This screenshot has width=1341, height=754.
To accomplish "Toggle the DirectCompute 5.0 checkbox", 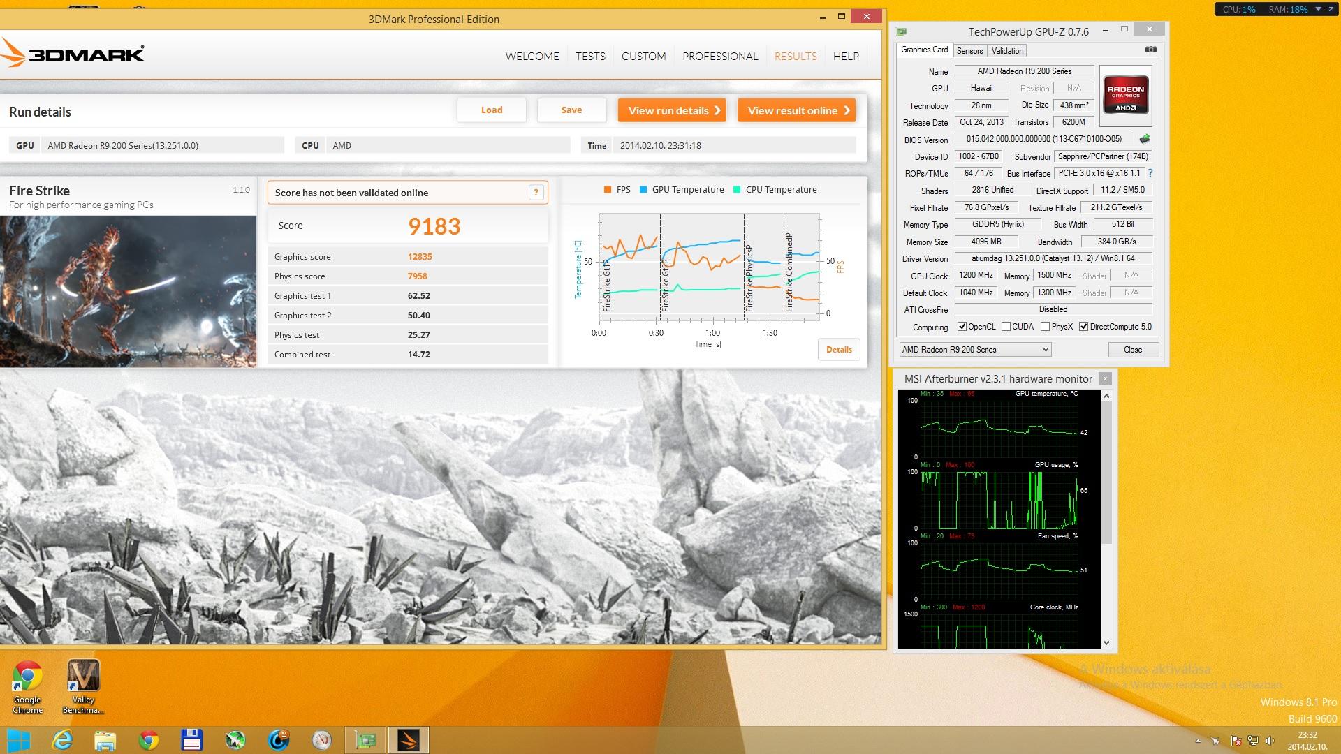I will point(1083,327).
